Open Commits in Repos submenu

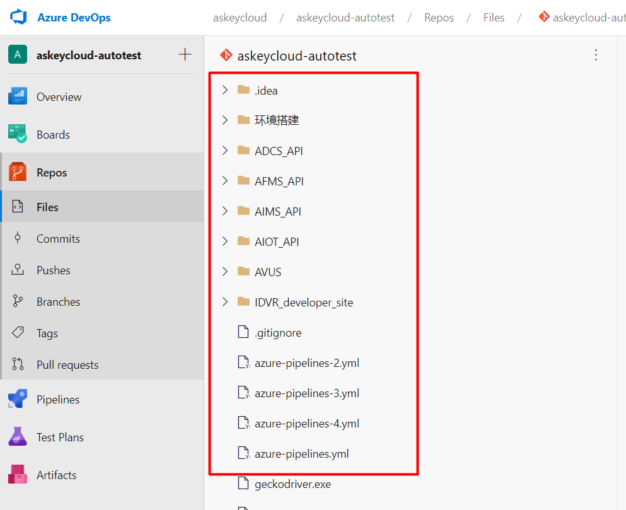tap(58, 239)
